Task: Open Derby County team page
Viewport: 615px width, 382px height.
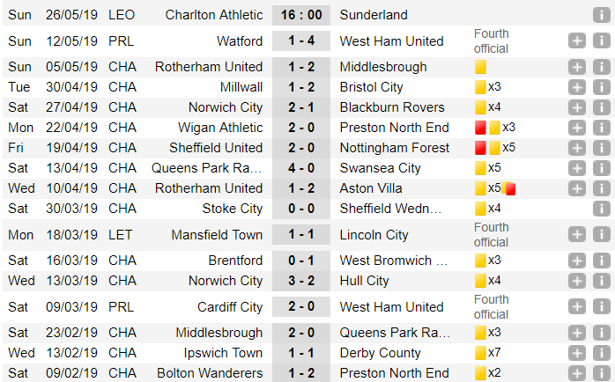Action: 380,353
